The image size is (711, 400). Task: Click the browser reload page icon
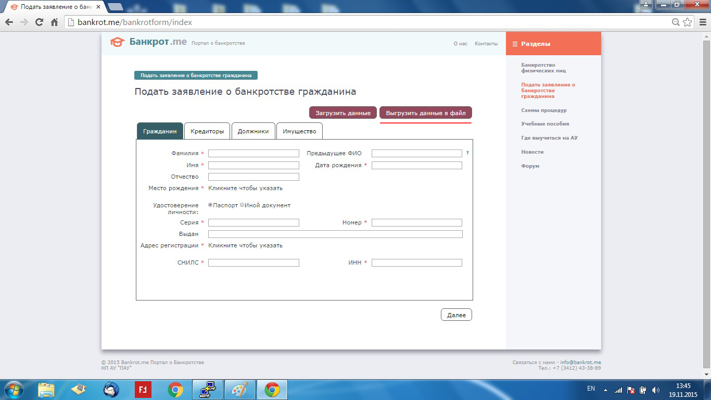[39, 22]
